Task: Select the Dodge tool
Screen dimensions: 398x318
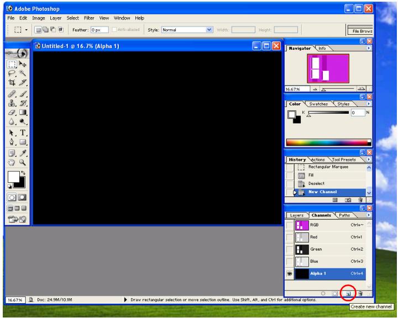Action: click(x=23, y=121)
